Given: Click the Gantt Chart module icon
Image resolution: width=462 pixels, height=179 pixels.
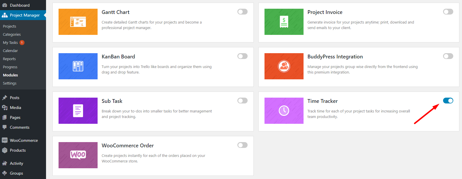Looking at the screenshot, I should point(78,22).
